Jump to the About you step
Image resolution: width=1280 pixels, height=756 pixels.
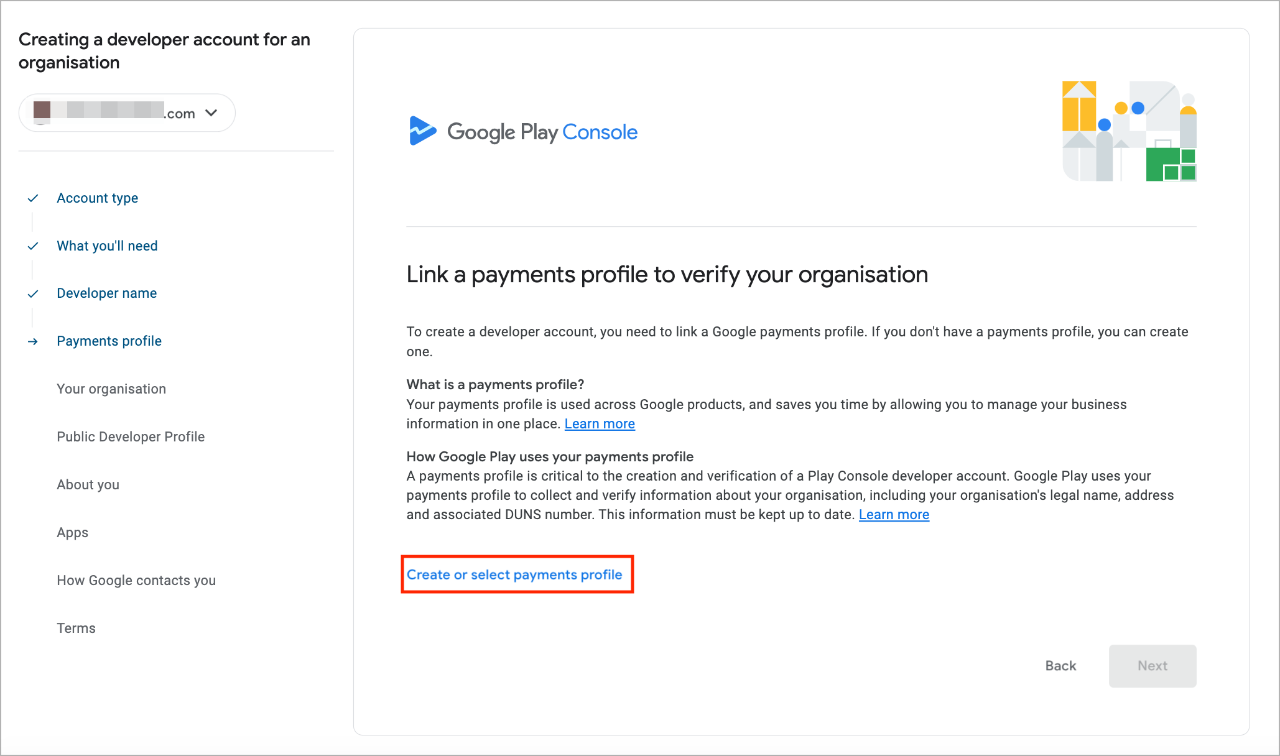coord(88,485)
